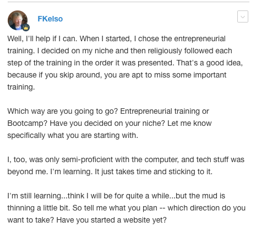
Task: Click the sentence "That's a good idea,"
Action: pyautogui.click(x=210, y=63)
